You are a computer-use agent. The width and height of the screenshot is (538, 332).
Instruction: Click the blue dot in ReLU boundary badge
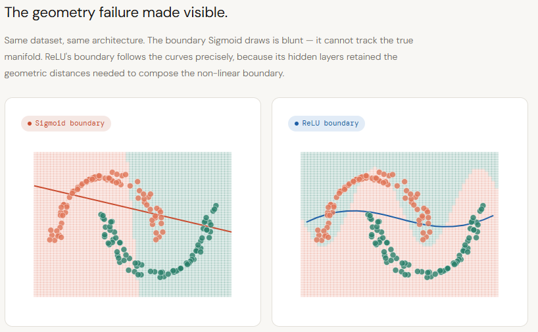[297, 124]
